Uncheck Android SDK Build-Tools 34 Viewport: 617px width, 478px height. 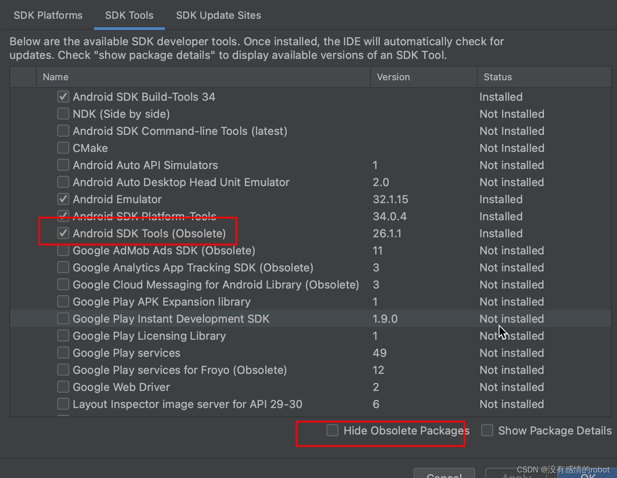pyautogui.click(x=63, y=96)
